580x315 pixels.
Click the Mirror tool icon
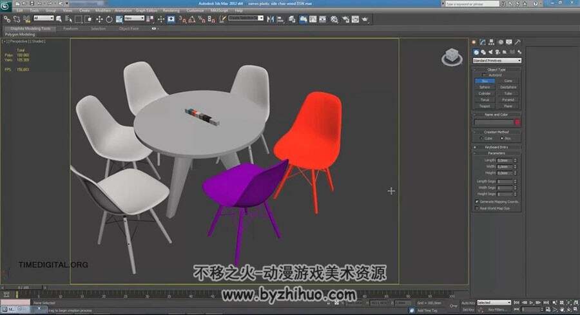(x=271, y=19)
